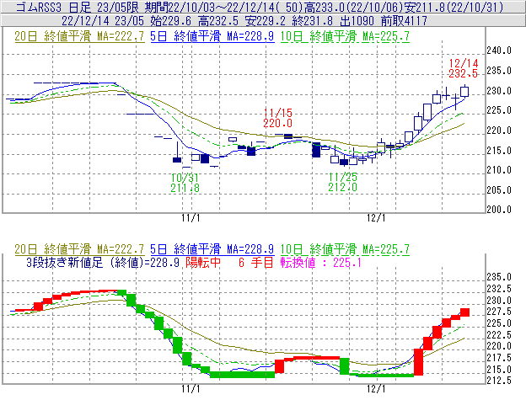
Task: Click the open price '始229.6'
Action: pos(171,21)
